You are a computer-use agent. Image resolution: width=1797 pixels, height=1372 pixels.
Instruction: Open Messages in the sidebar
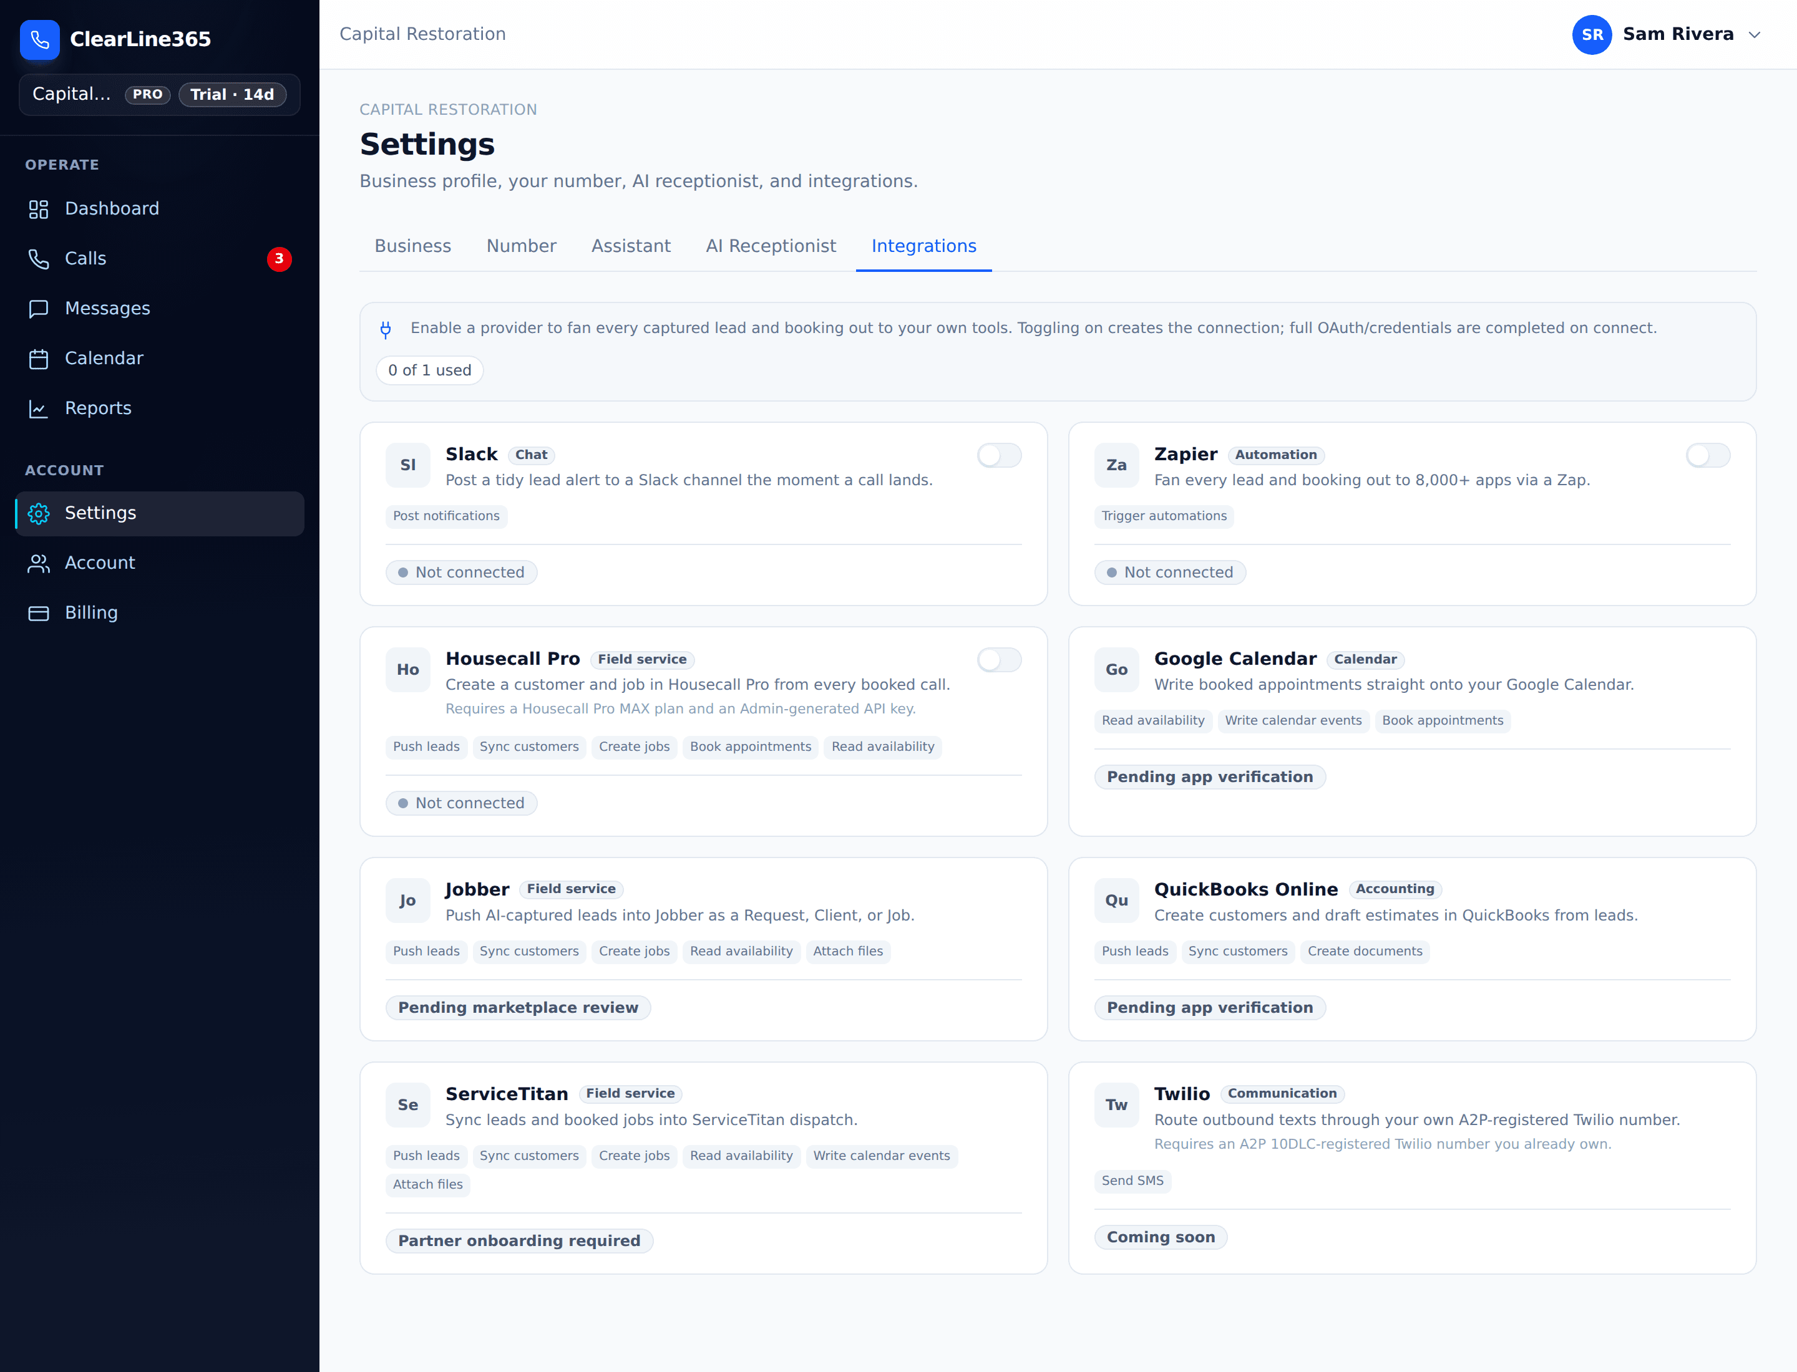click(x=159, y=309)
